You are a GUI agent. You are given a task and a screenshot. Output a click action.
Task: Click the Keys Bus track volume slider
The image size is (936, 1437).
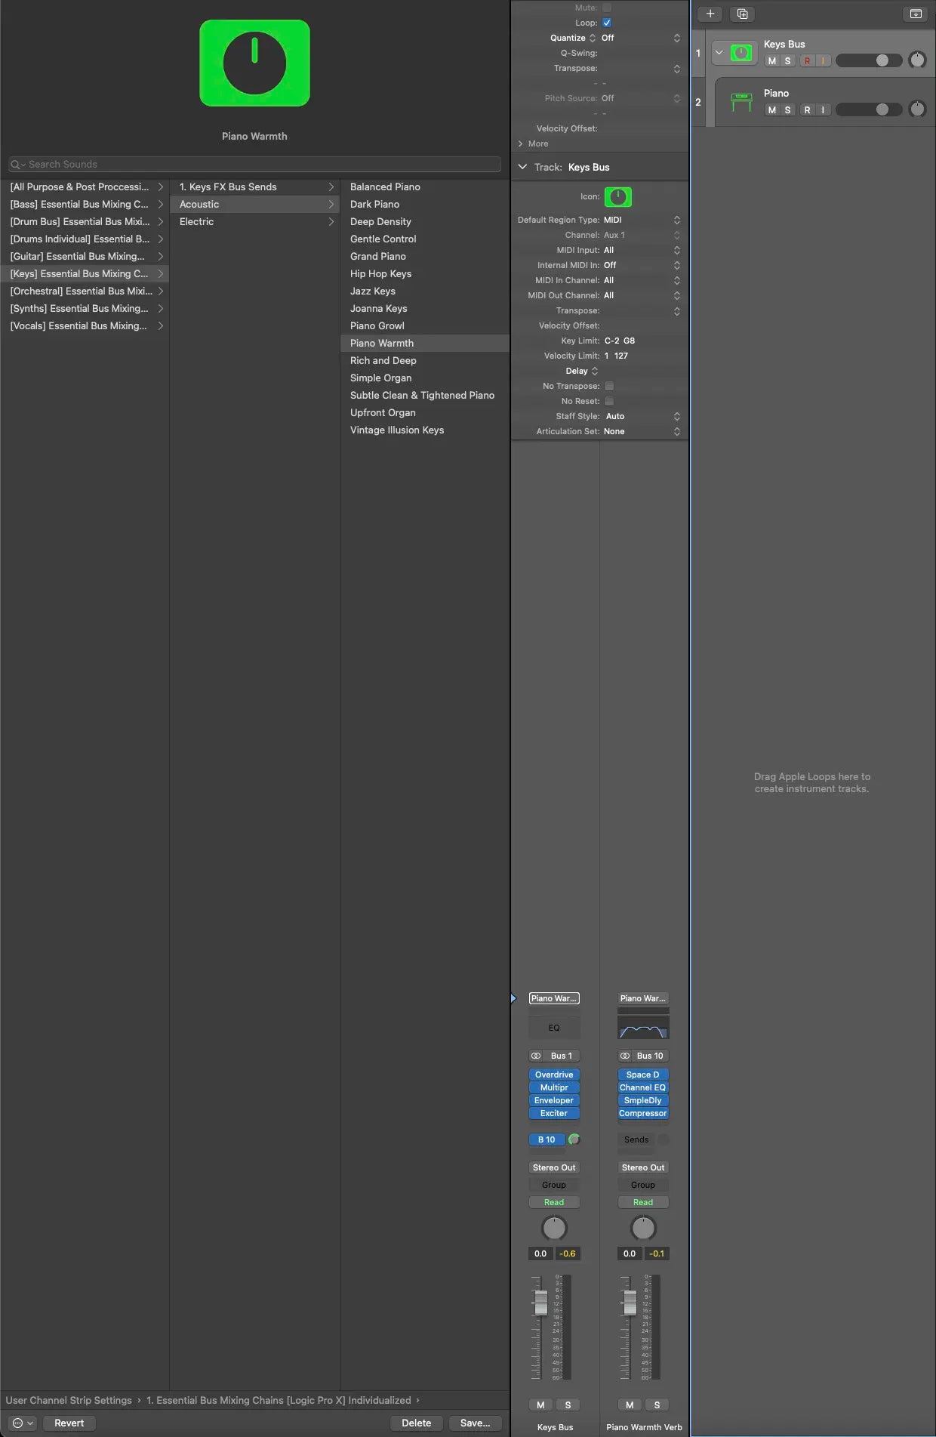(868, 60)
